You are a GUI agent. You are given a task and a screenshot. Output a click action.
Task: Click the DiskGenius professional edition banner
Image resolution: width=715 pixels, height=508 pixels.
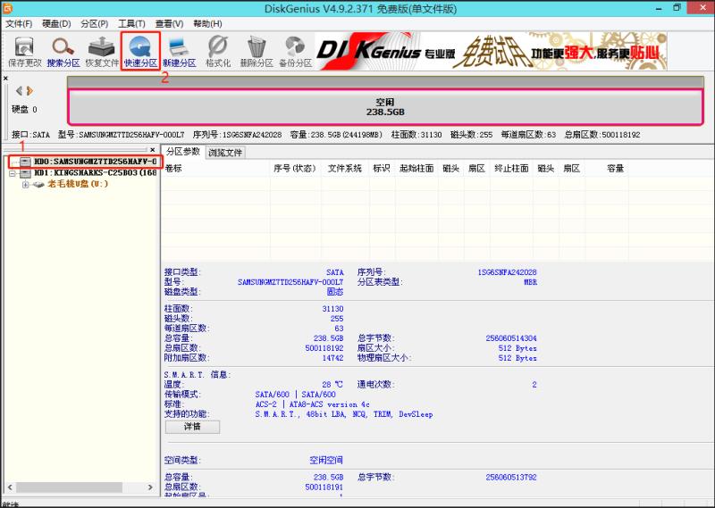coord(491,51)
